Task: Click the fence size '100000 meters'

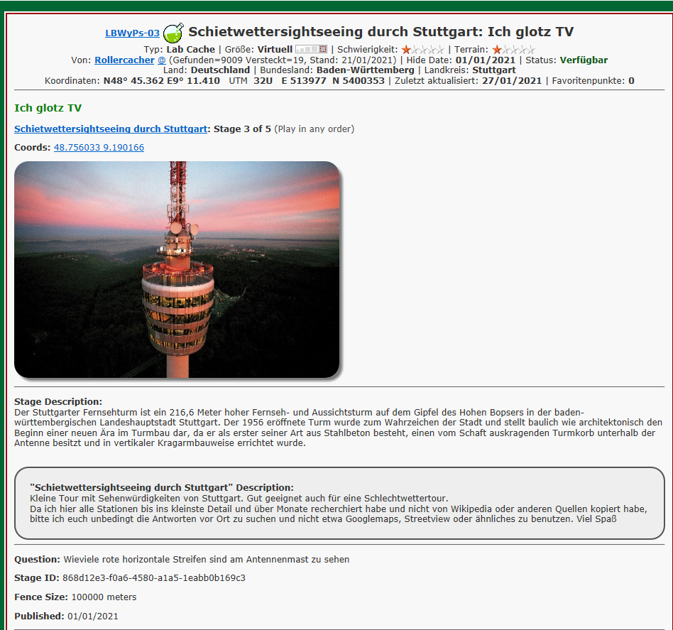Action: click(x=104, y=597)
